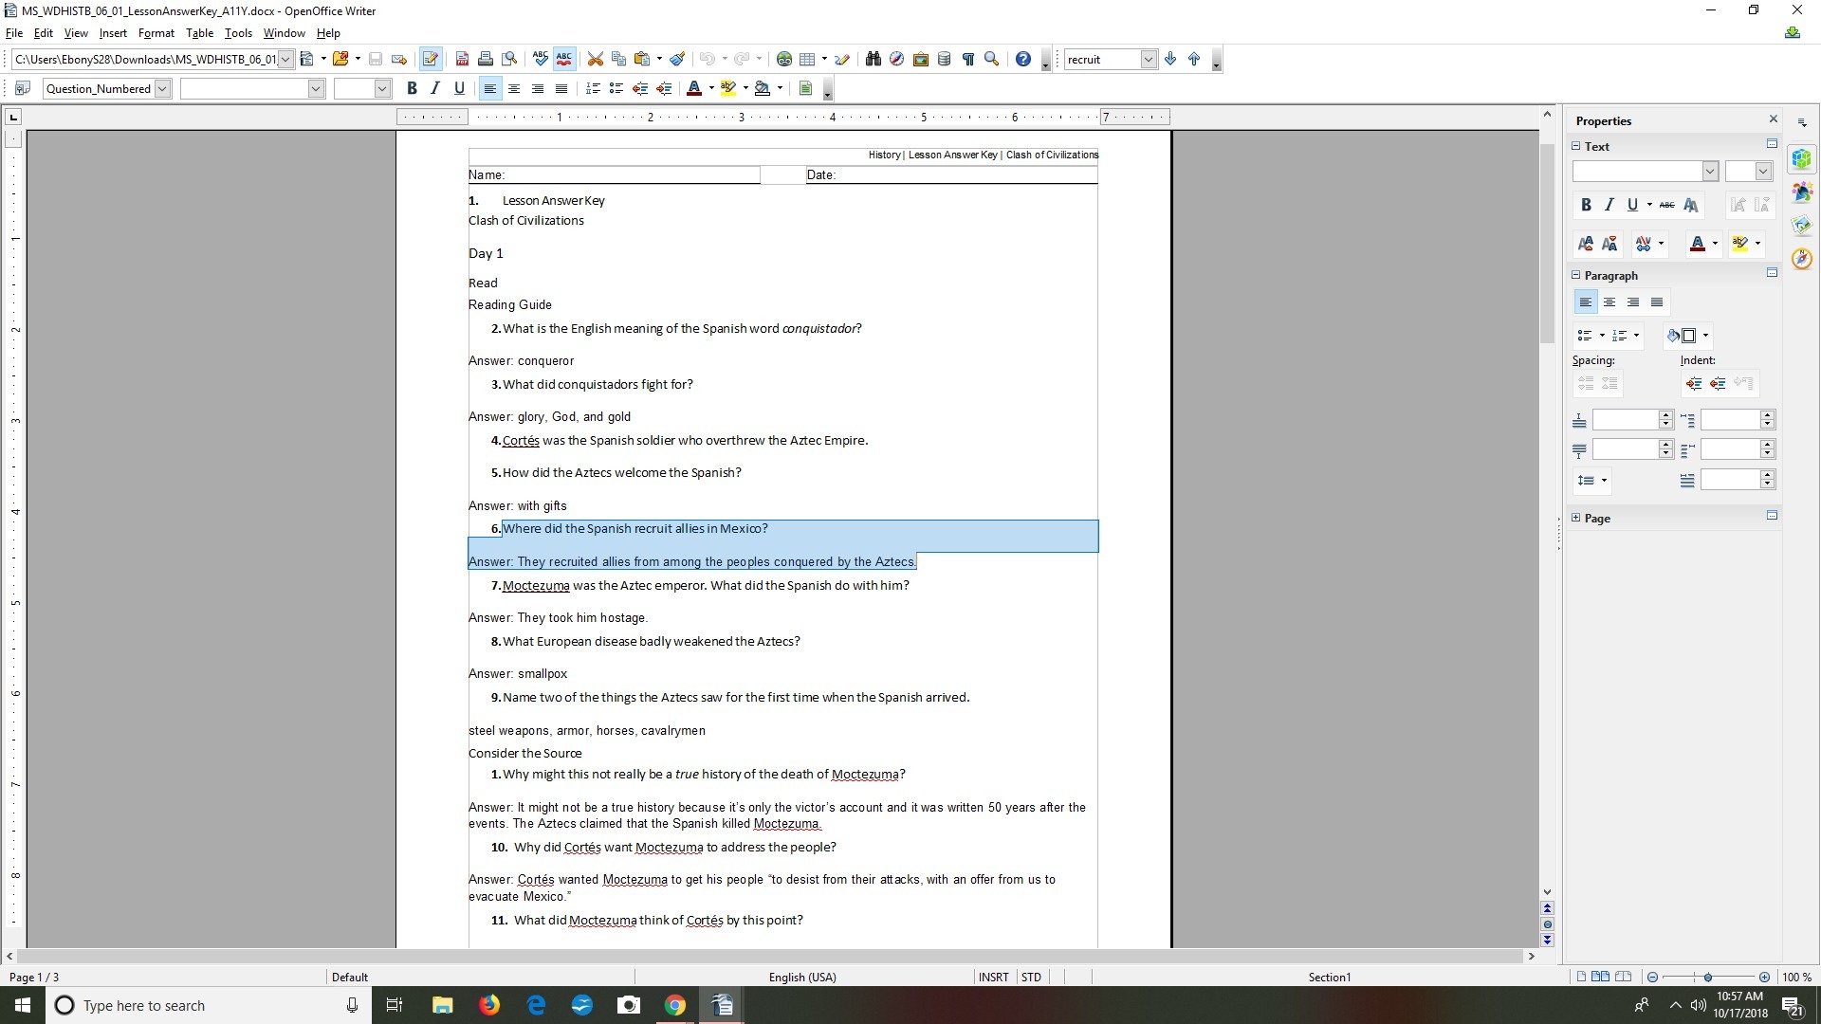
Task: Click the Find & Replace binoculars icon
Action: 873,59
